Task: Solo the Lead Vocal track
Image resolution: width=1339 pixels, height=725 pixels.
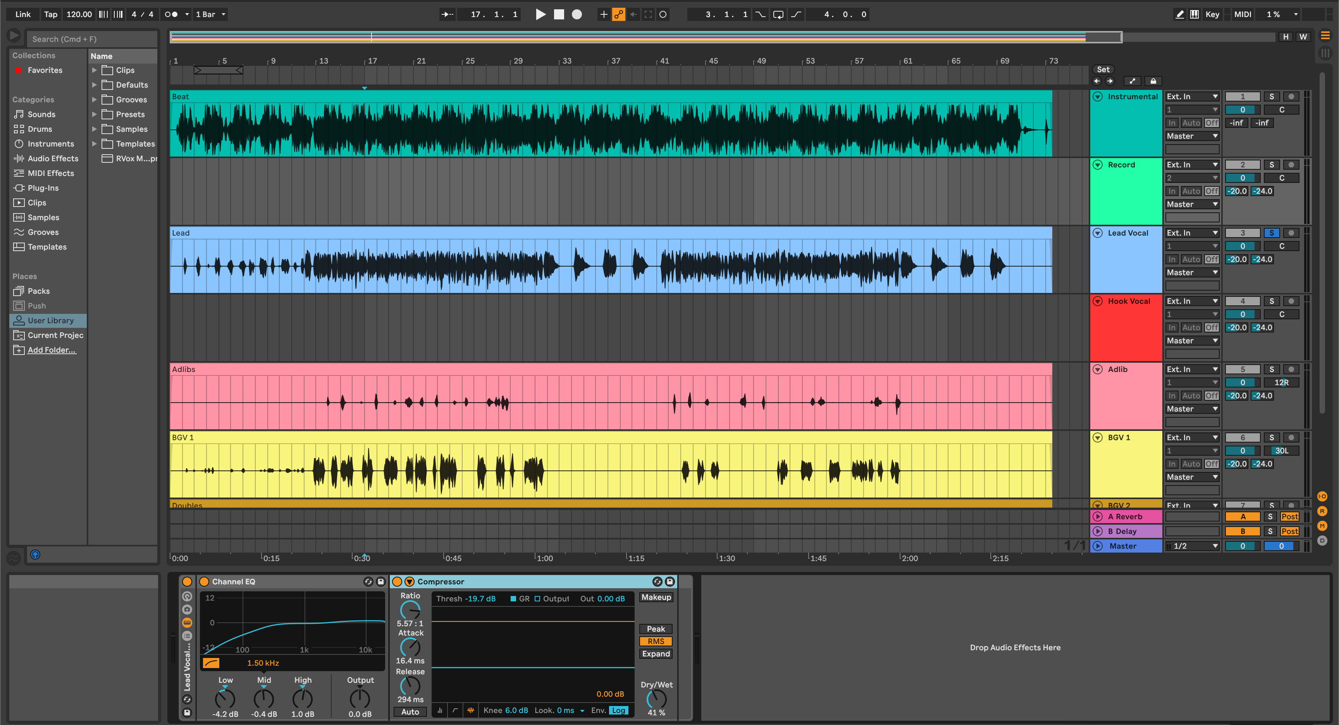Action: (x=1272, y=232)
